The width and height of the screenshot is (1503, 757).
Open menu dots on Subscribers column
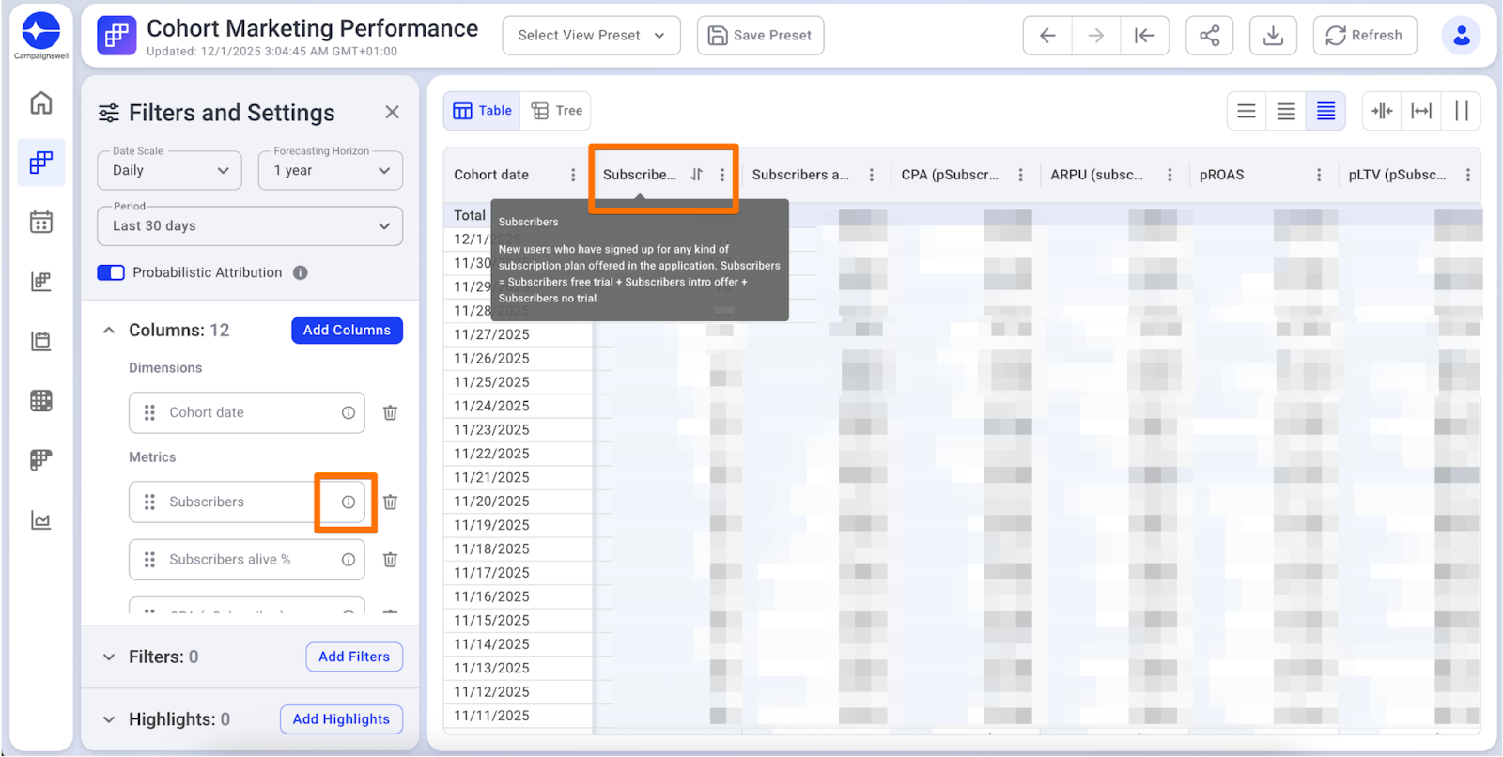pos(721,175)
